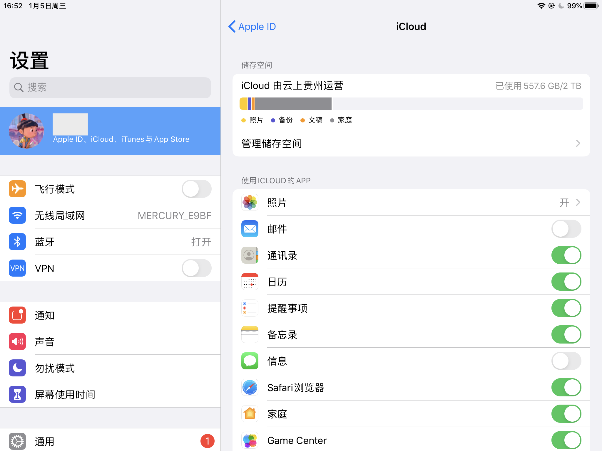Tap the Notes app icon
The image size is (602, 451).
point(250,334)
